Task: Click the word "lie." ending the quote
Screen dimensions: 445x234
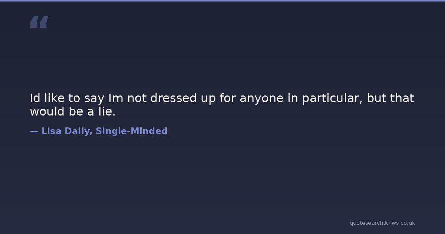Action: [107, 111]
